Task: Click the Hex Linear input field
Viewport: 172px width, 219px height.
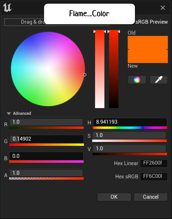Action: click(x=154, y=163)
